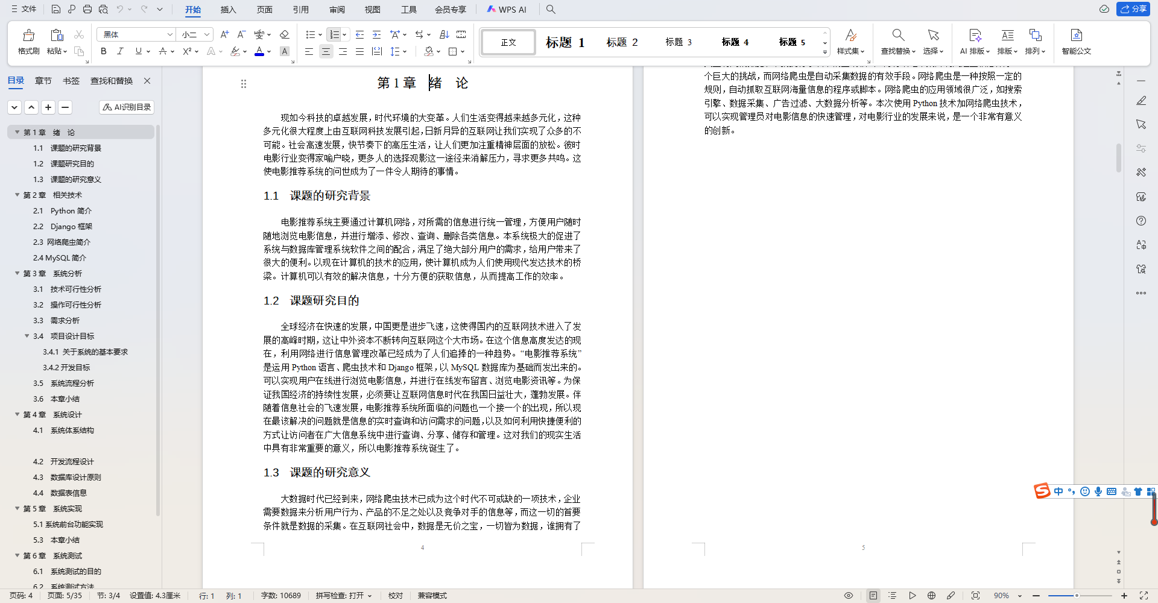Start the reading/play mode in the status bar
The width and height of the screenshot is (1158, 603).
(912, 596)
